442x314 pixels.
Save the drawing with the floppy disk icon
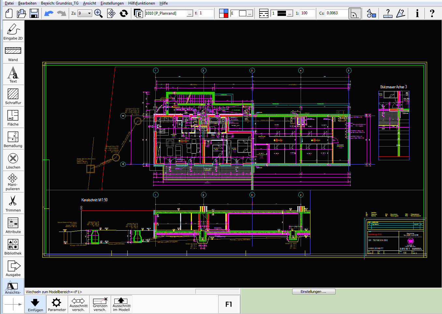(x=34, y=13)
